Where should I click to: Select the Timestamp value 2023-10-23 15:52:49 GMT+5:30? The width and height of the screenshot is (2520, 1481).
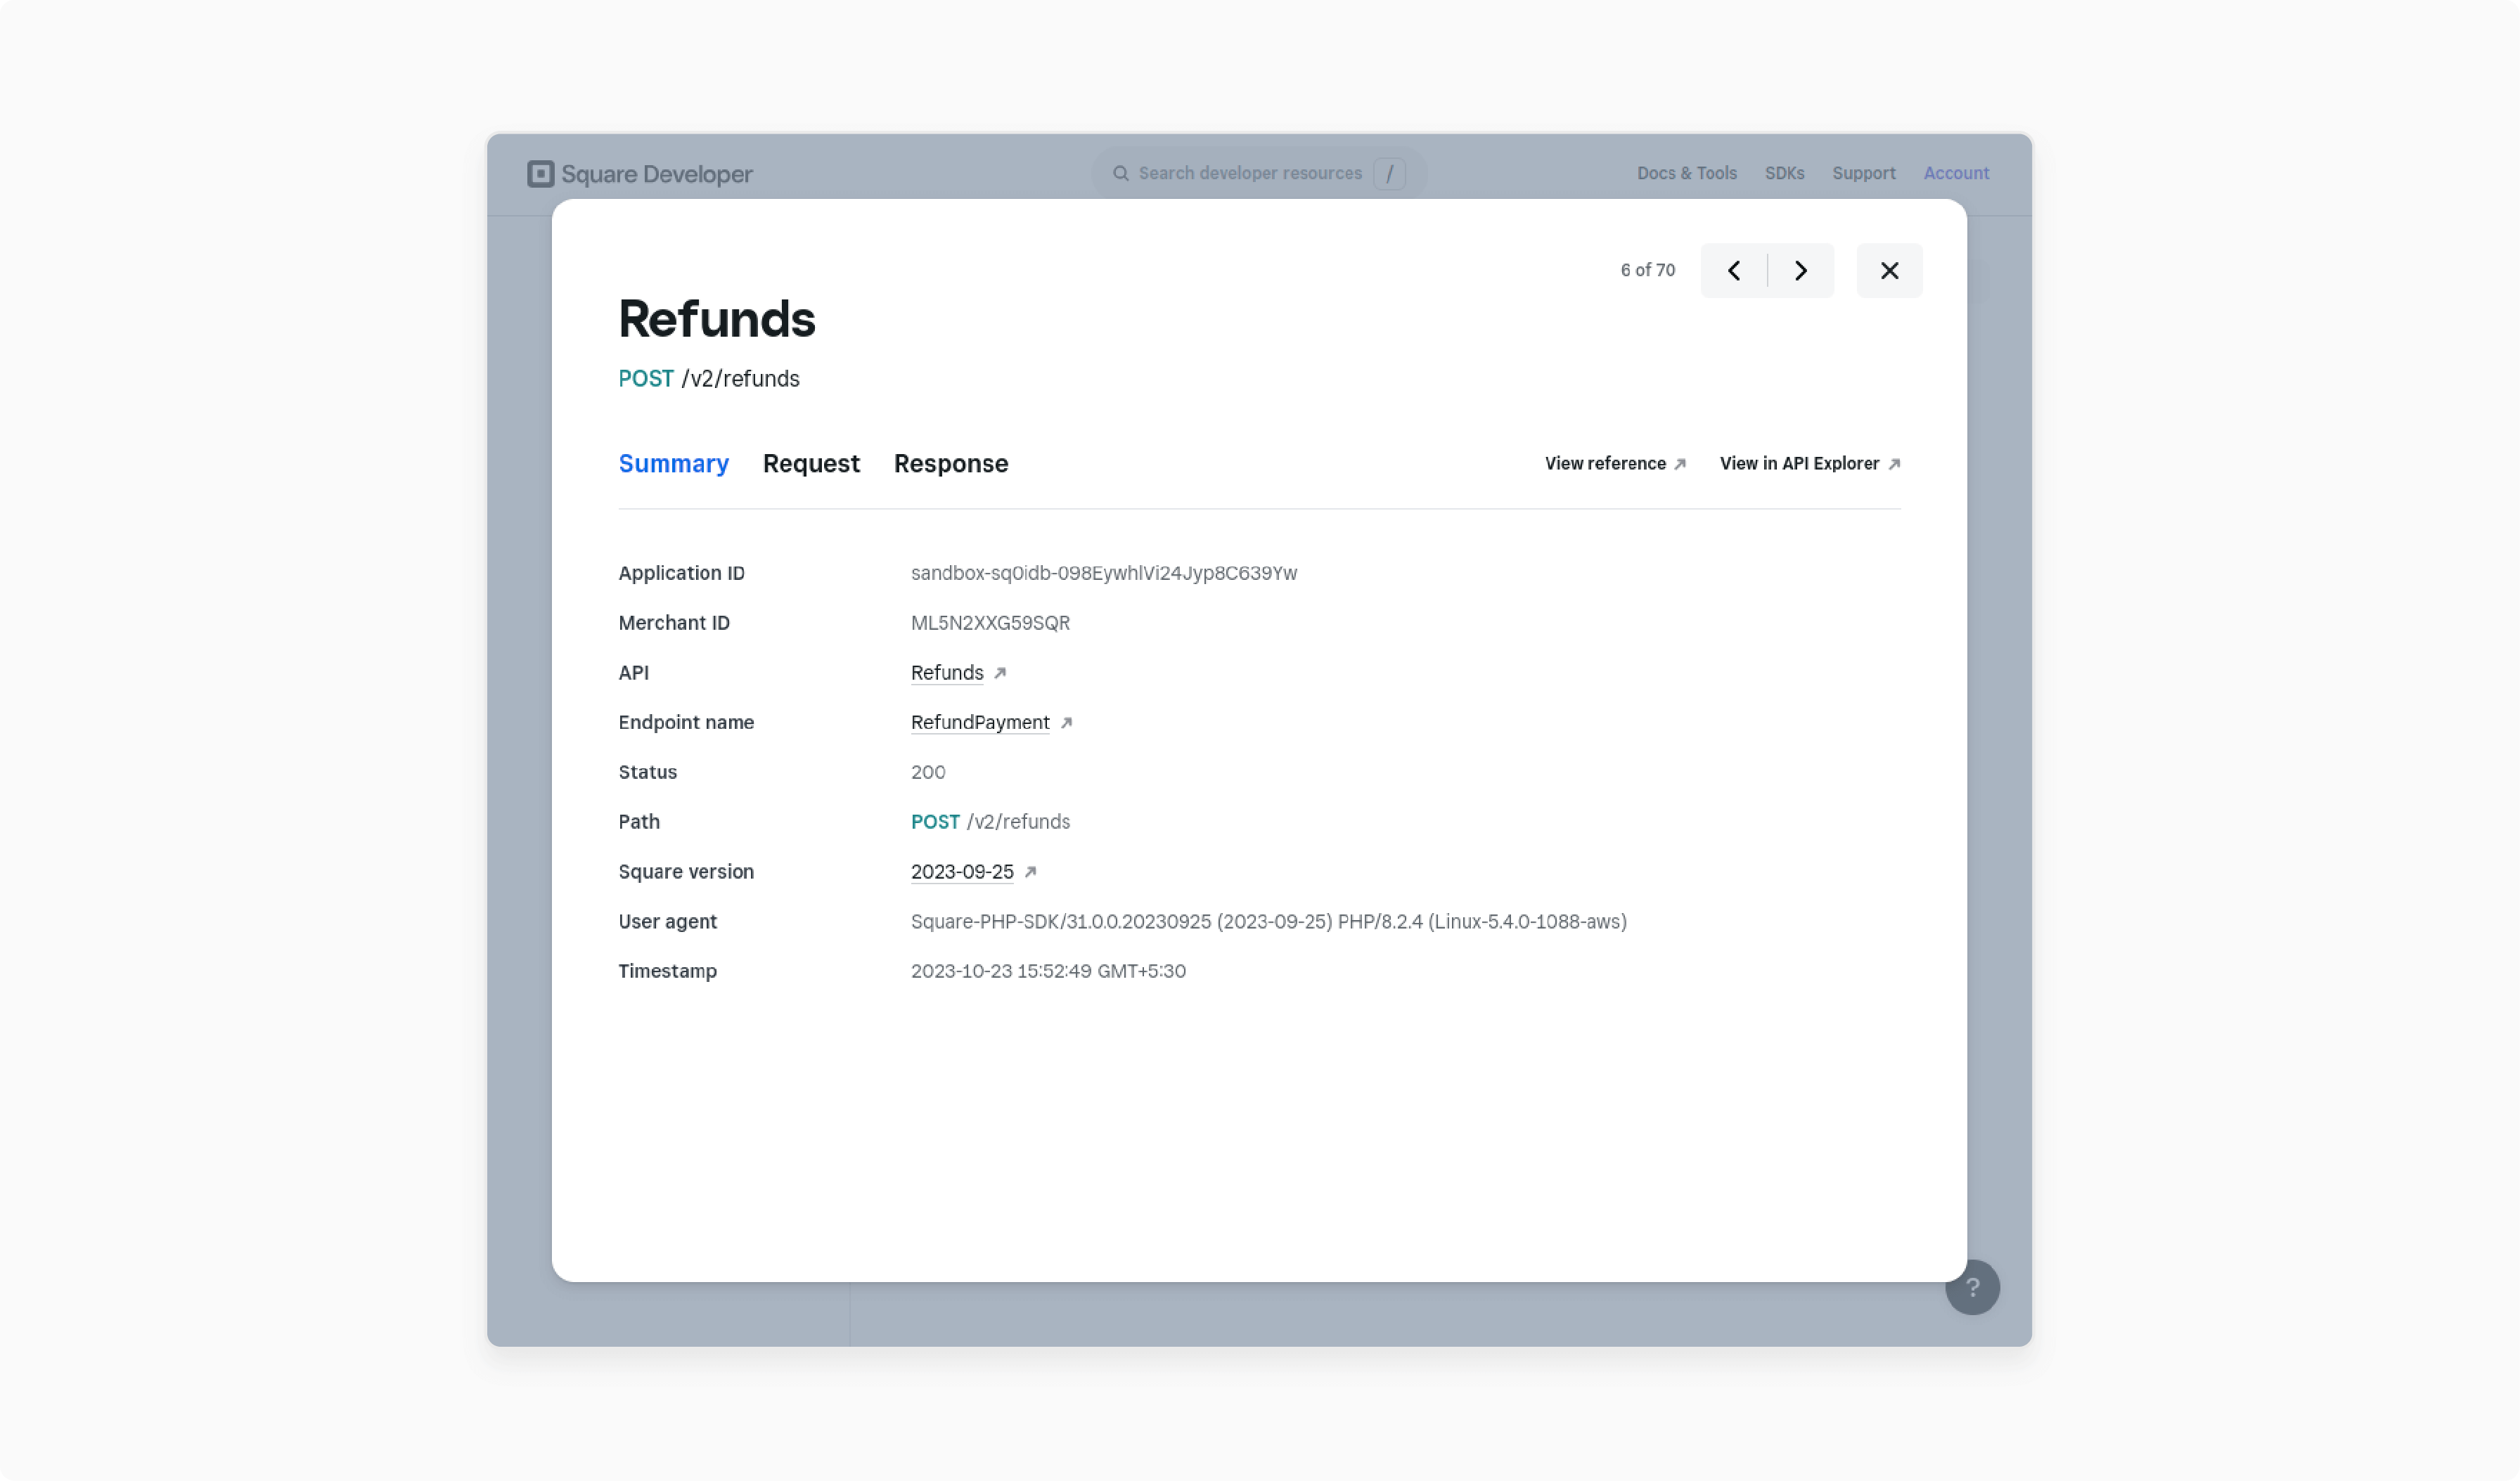[1048, 971]
